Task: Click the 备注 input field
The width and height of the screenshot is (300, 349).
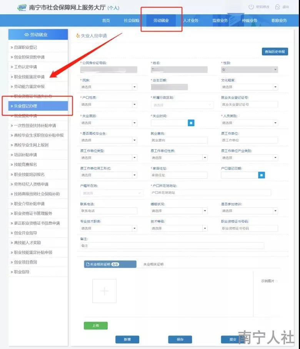Action: tap(172, 246)
